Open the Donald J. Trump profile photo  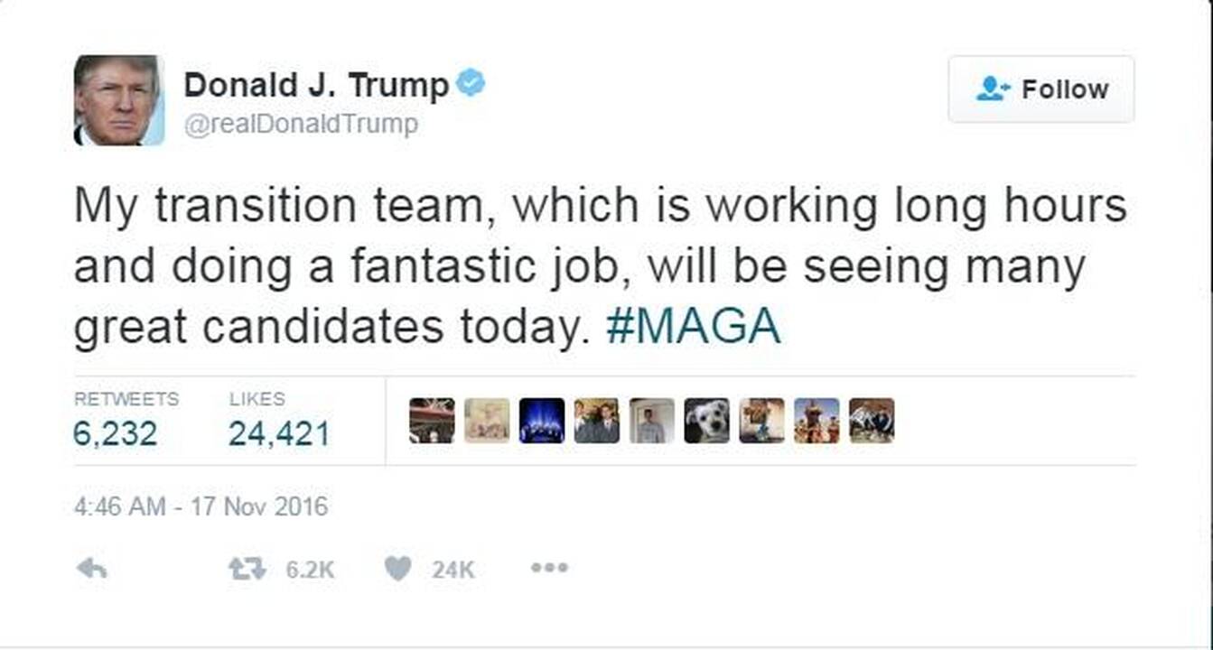(x=118, y=100)
